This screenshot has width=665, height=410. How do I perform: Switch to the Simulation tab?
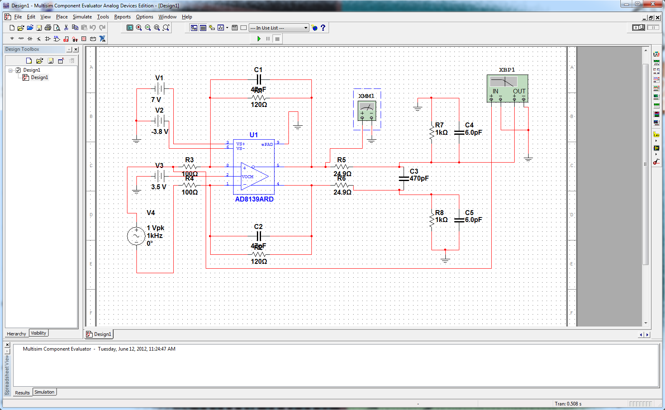click(44, 392)
